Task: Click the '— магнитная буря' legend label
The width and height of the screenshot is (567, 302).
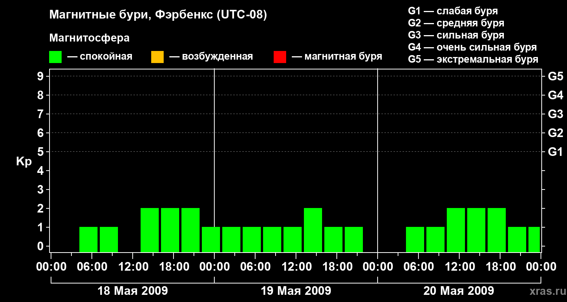Action: pyautogui.click(x=337, y=57)
